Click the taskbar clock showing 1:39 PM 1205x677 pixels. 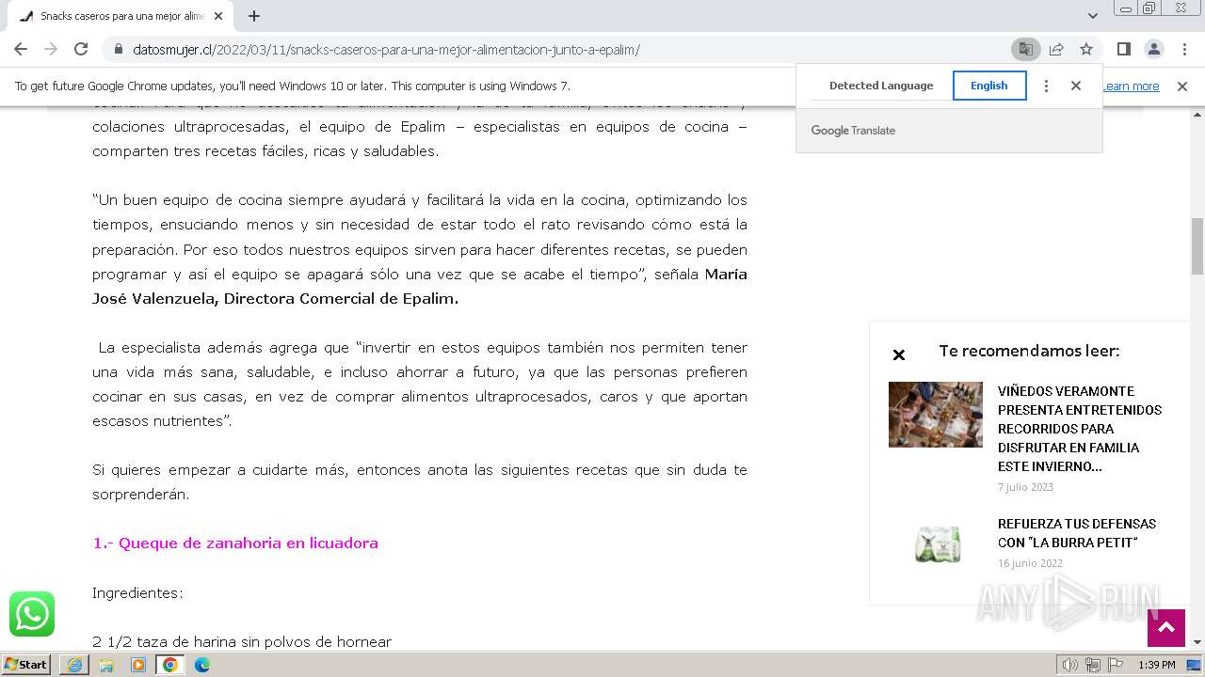point(1157,665)
